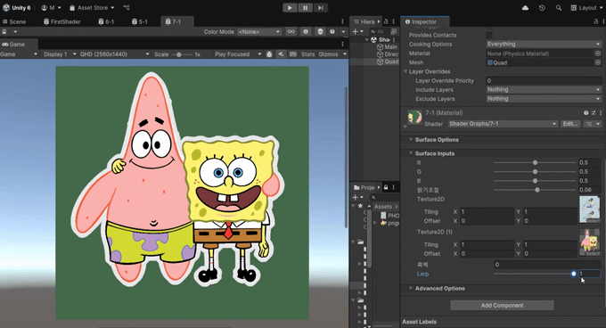Image resolution: width=606 pixels, height=328 pixels.
Task: Click the global search magnifier icon
Action: [x=559, y=8]
